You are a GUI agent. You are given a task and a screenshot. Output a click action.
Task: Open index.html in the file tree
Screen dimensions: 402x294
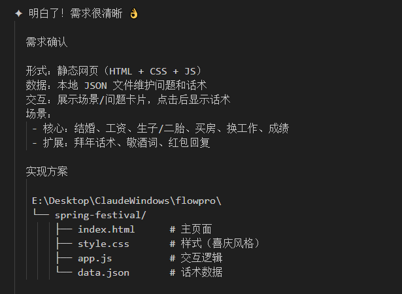(x=106, y=229)
